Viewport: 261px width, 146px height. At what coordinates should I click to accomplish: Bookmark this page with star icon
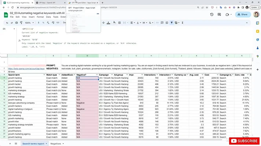207,7
